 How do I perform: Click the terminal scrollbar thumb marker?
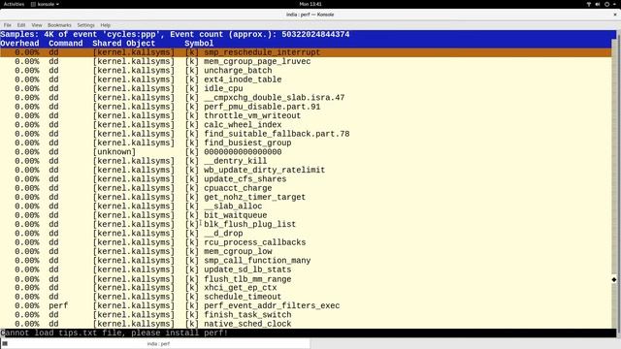tap(614, 279)
